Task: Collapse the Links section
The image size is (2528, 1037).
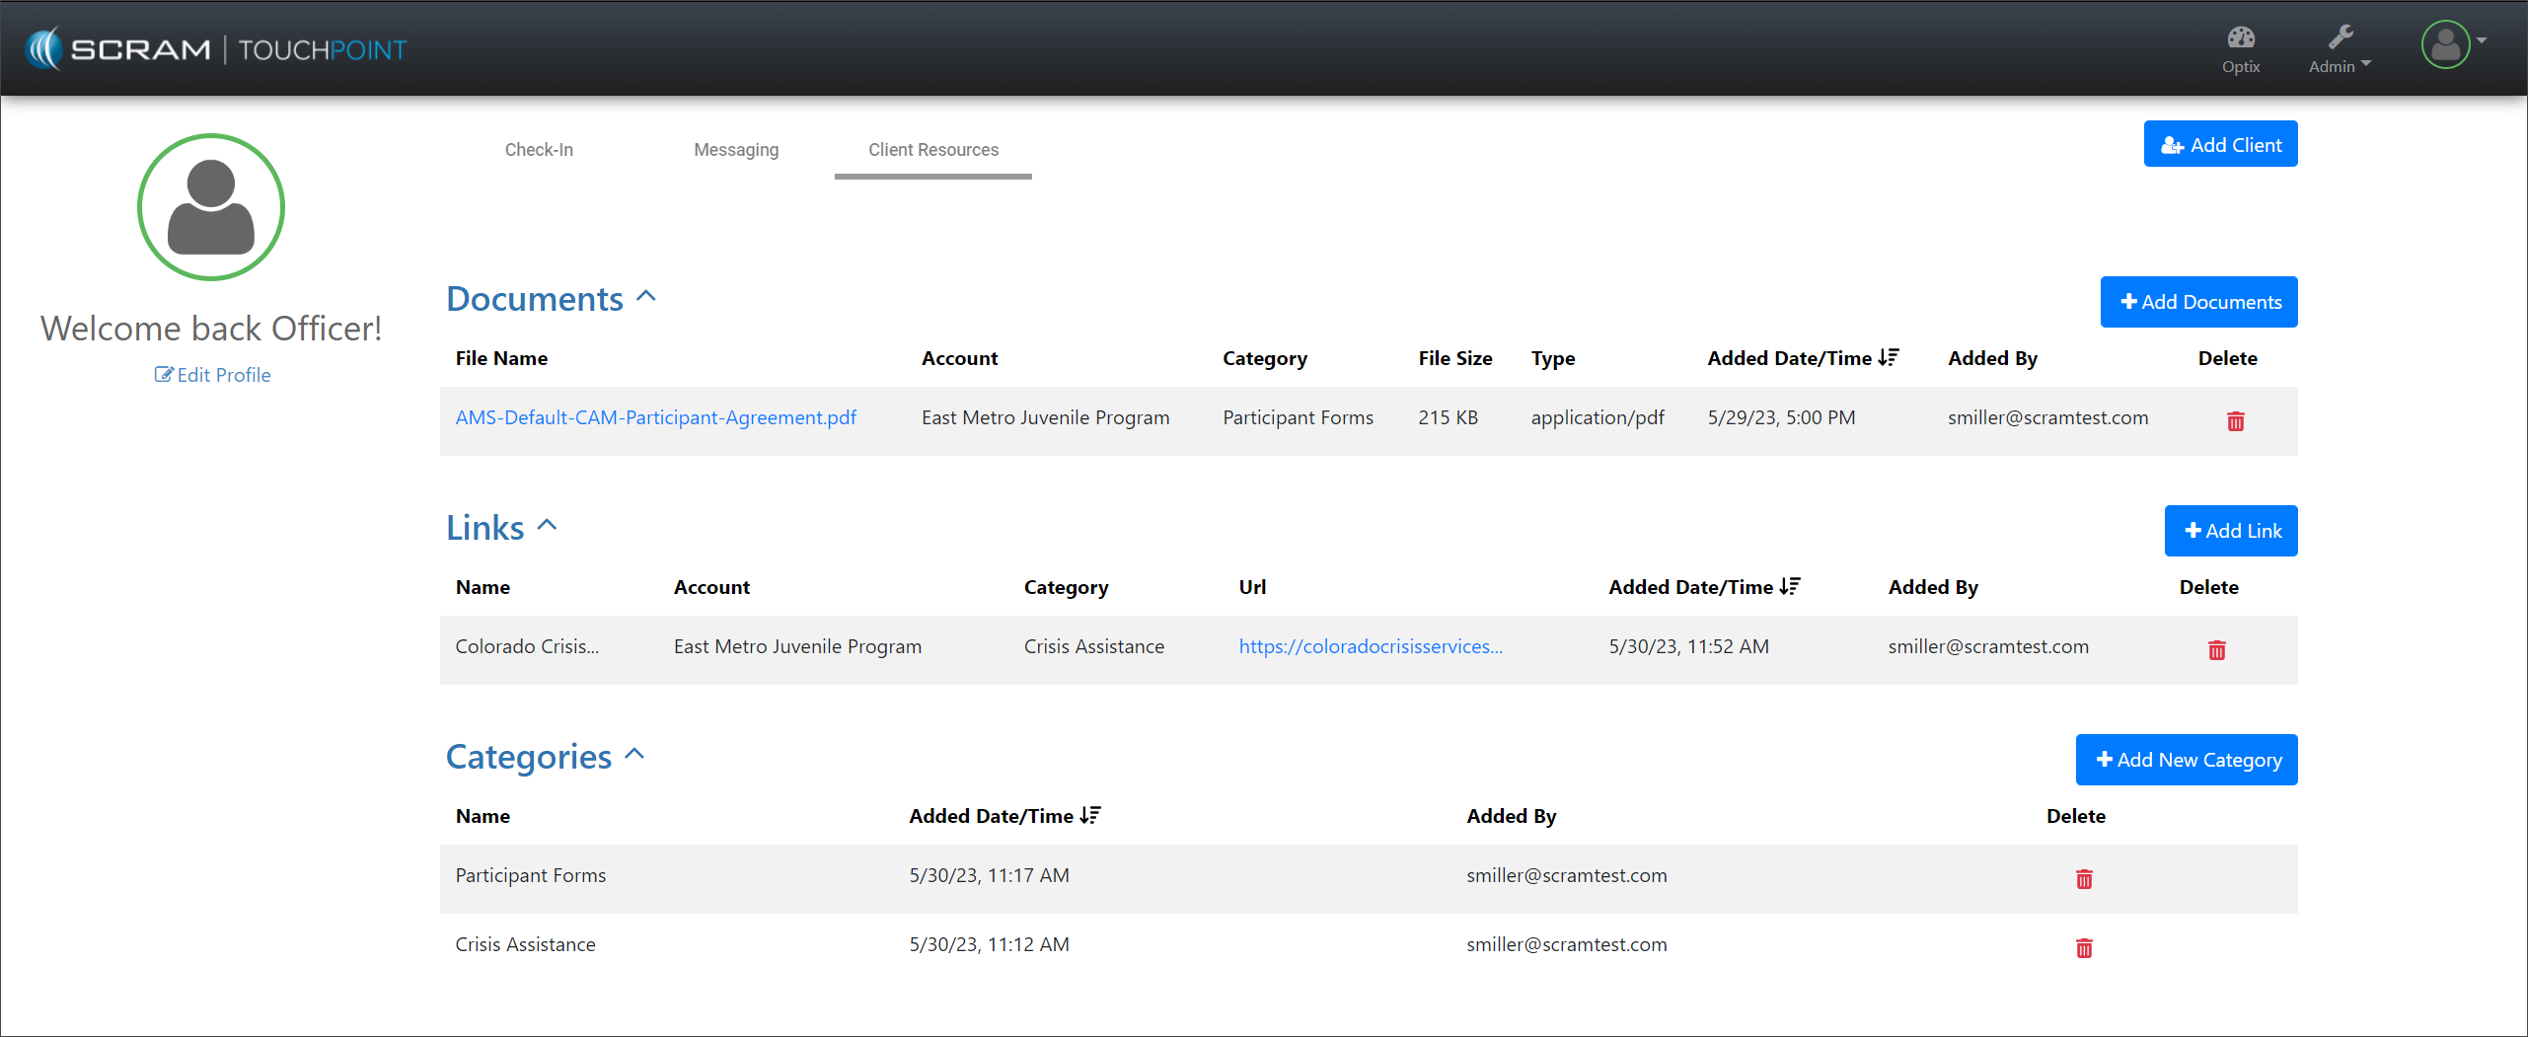Action: (x=548, y=526)
